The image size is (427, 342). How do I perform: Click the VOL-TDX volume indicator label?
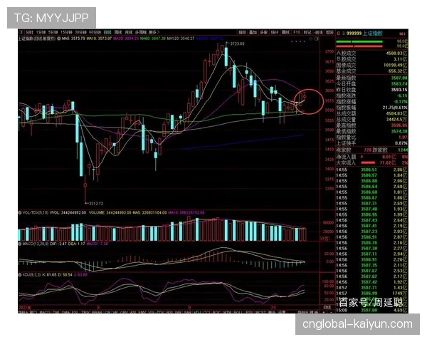point(30,212)
